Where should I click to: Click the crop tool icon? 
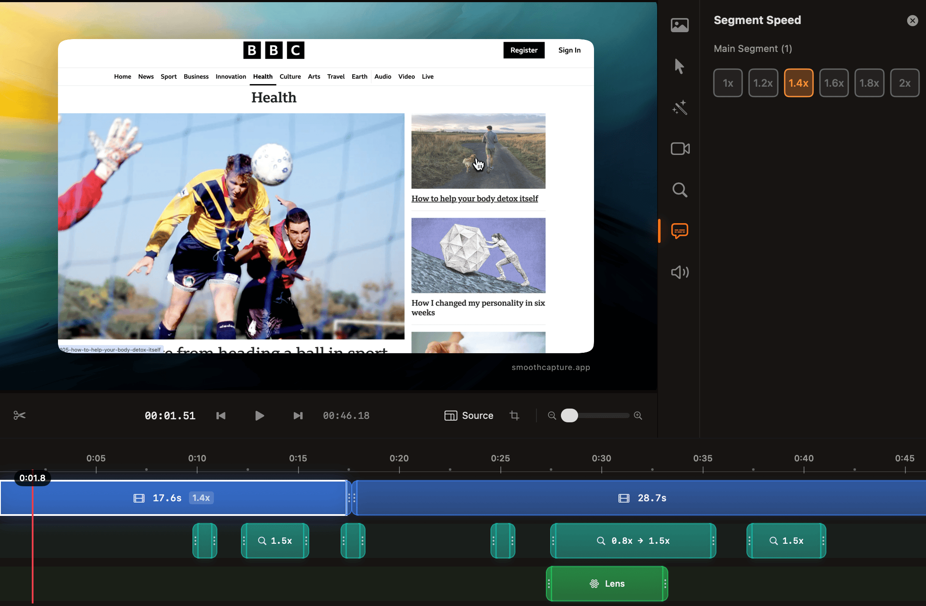click(x=514, y=415)
